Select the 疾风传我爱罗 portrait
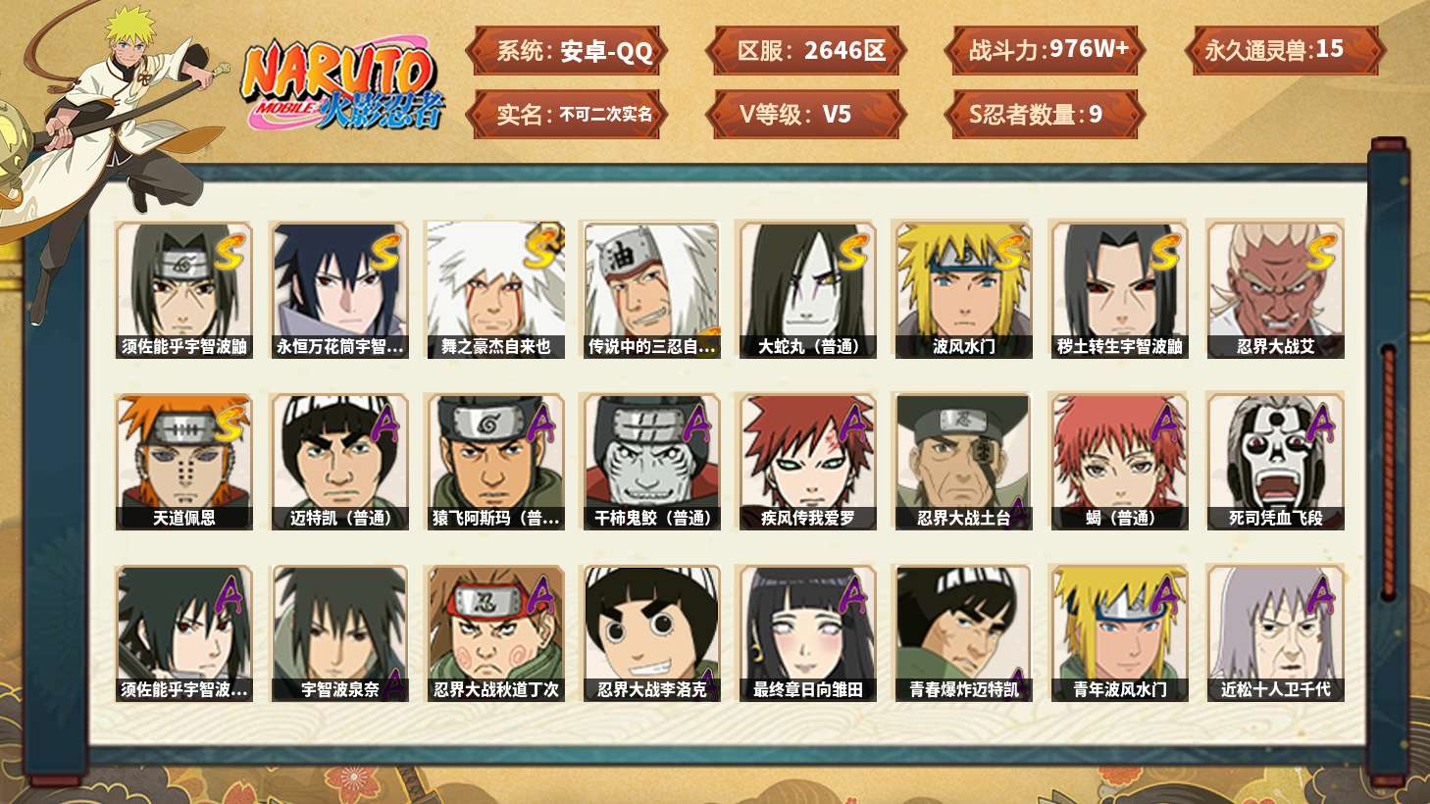Image resolution: width=1430 pixels, height=804 pixels. [808, 462]
